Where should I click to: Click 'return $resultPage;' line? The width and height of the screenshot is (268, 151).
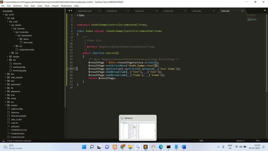click(102, 78)
